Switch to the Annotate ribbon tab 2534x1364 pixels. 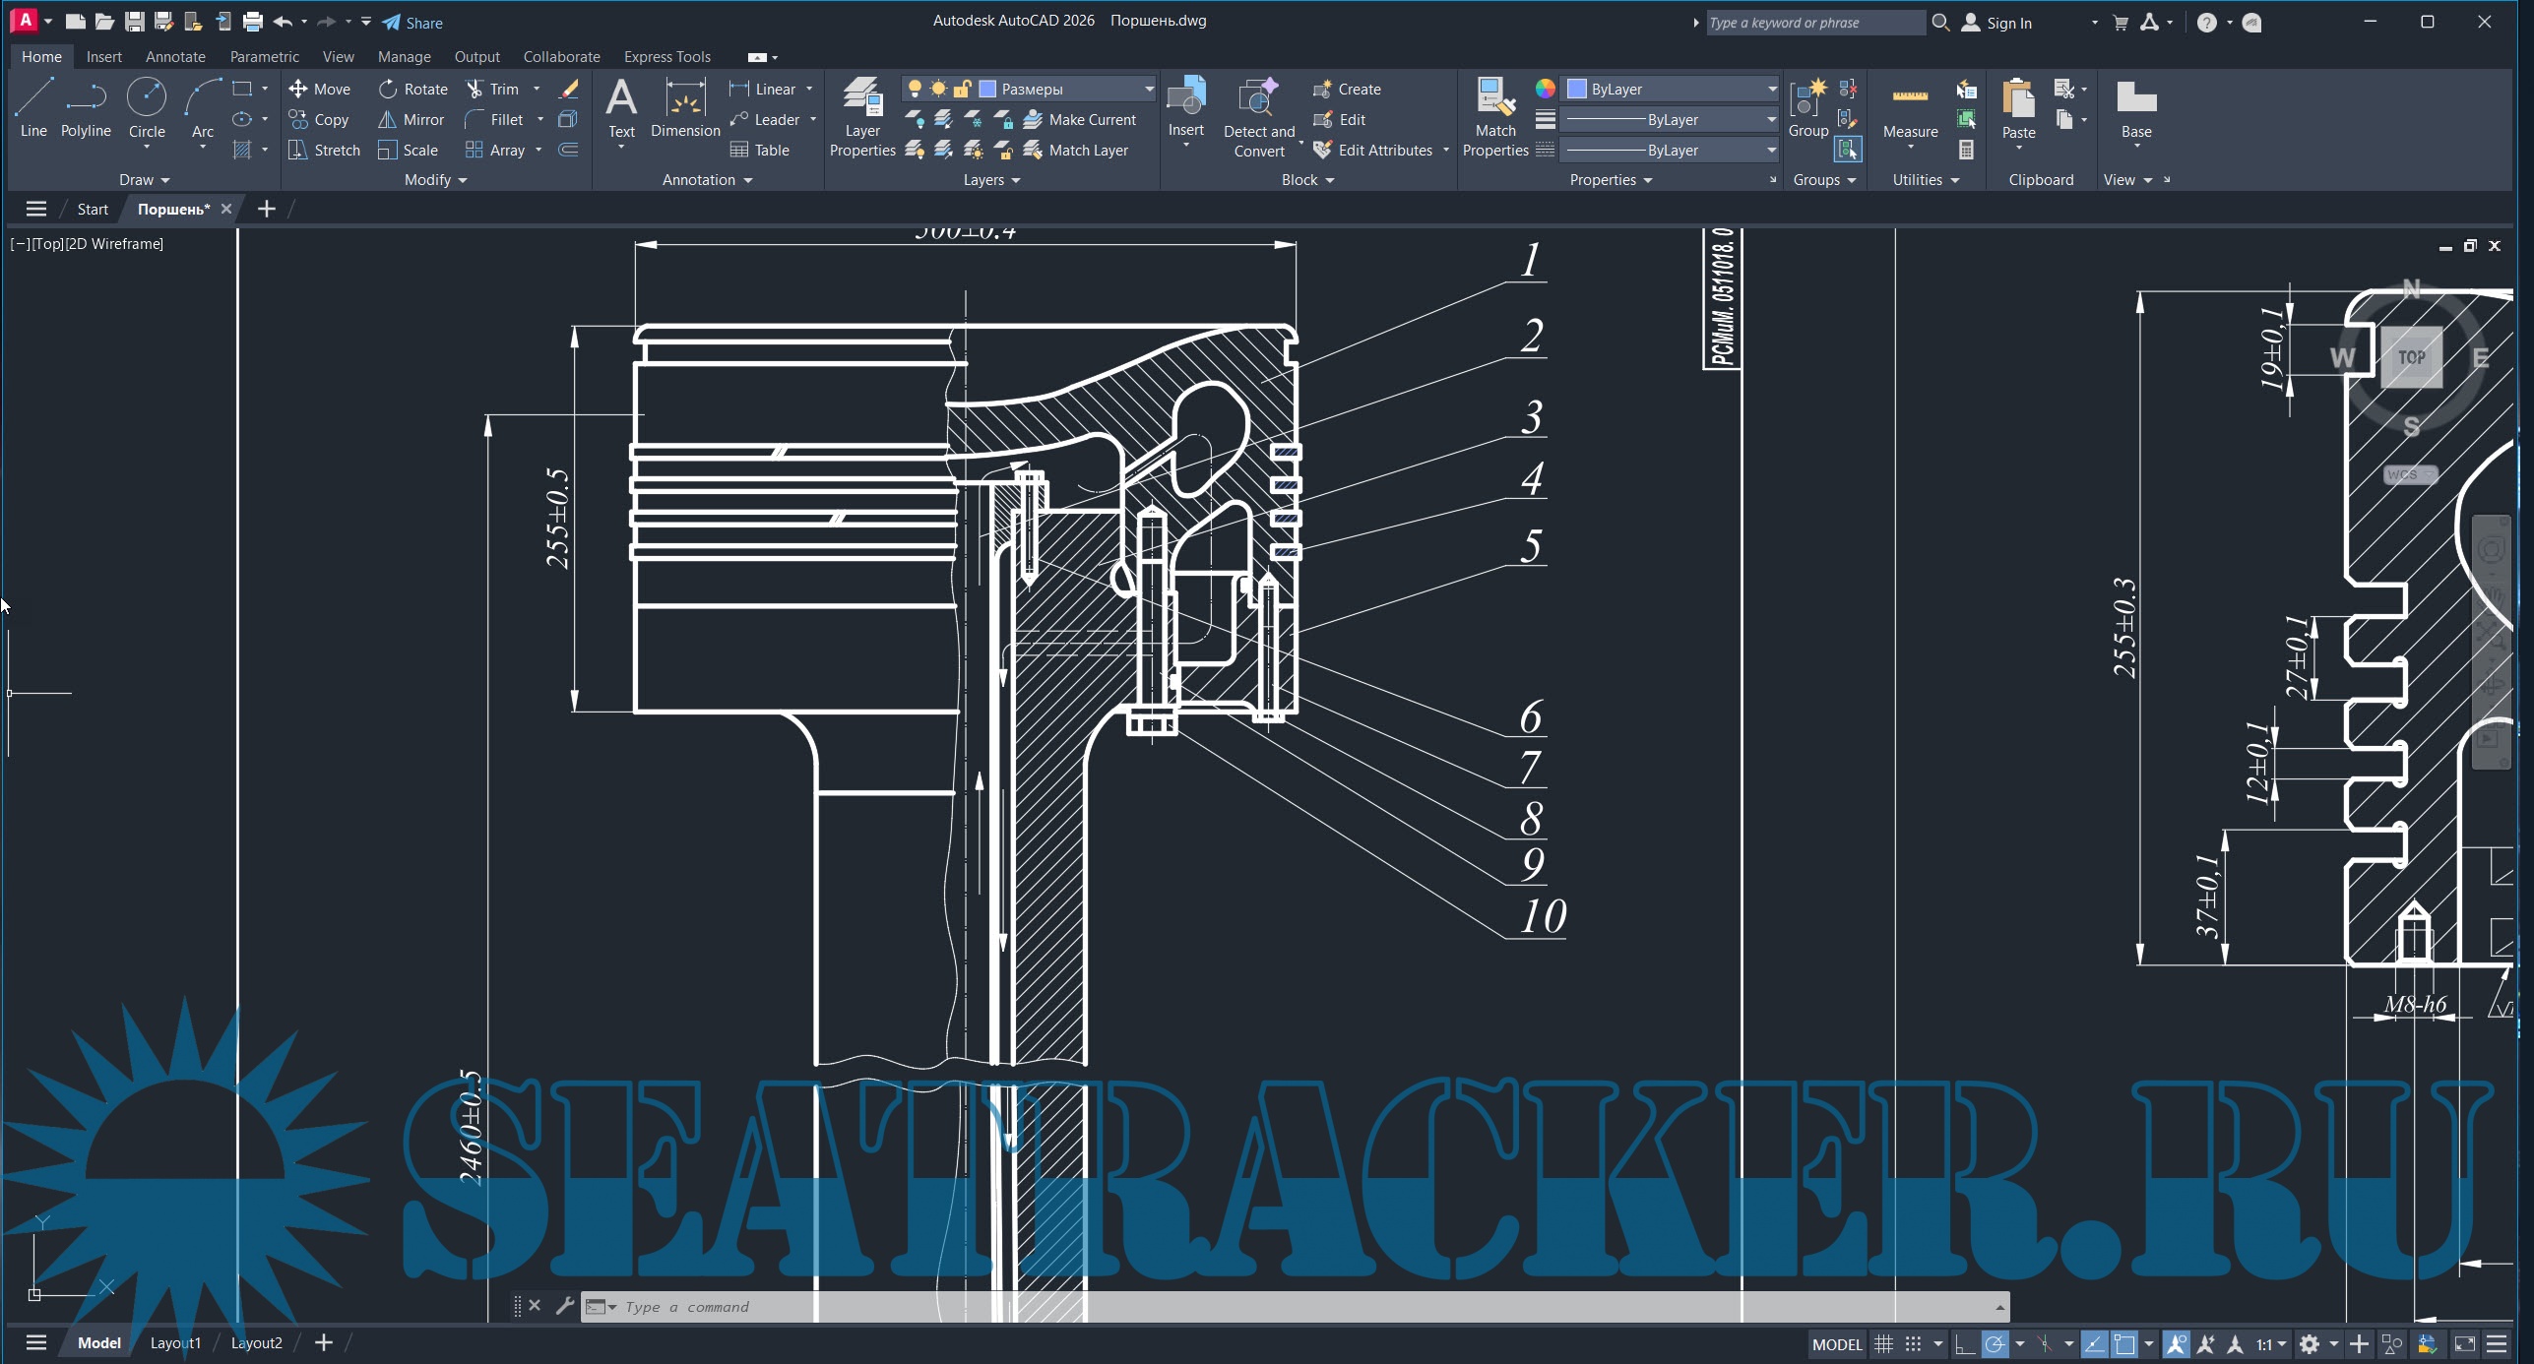[175, 56]
